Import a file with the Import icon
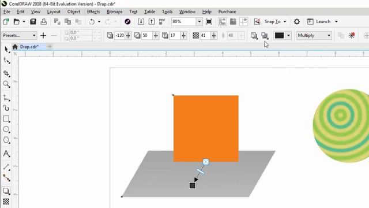This screenshot has height=208, width=369. click(141, 22)
